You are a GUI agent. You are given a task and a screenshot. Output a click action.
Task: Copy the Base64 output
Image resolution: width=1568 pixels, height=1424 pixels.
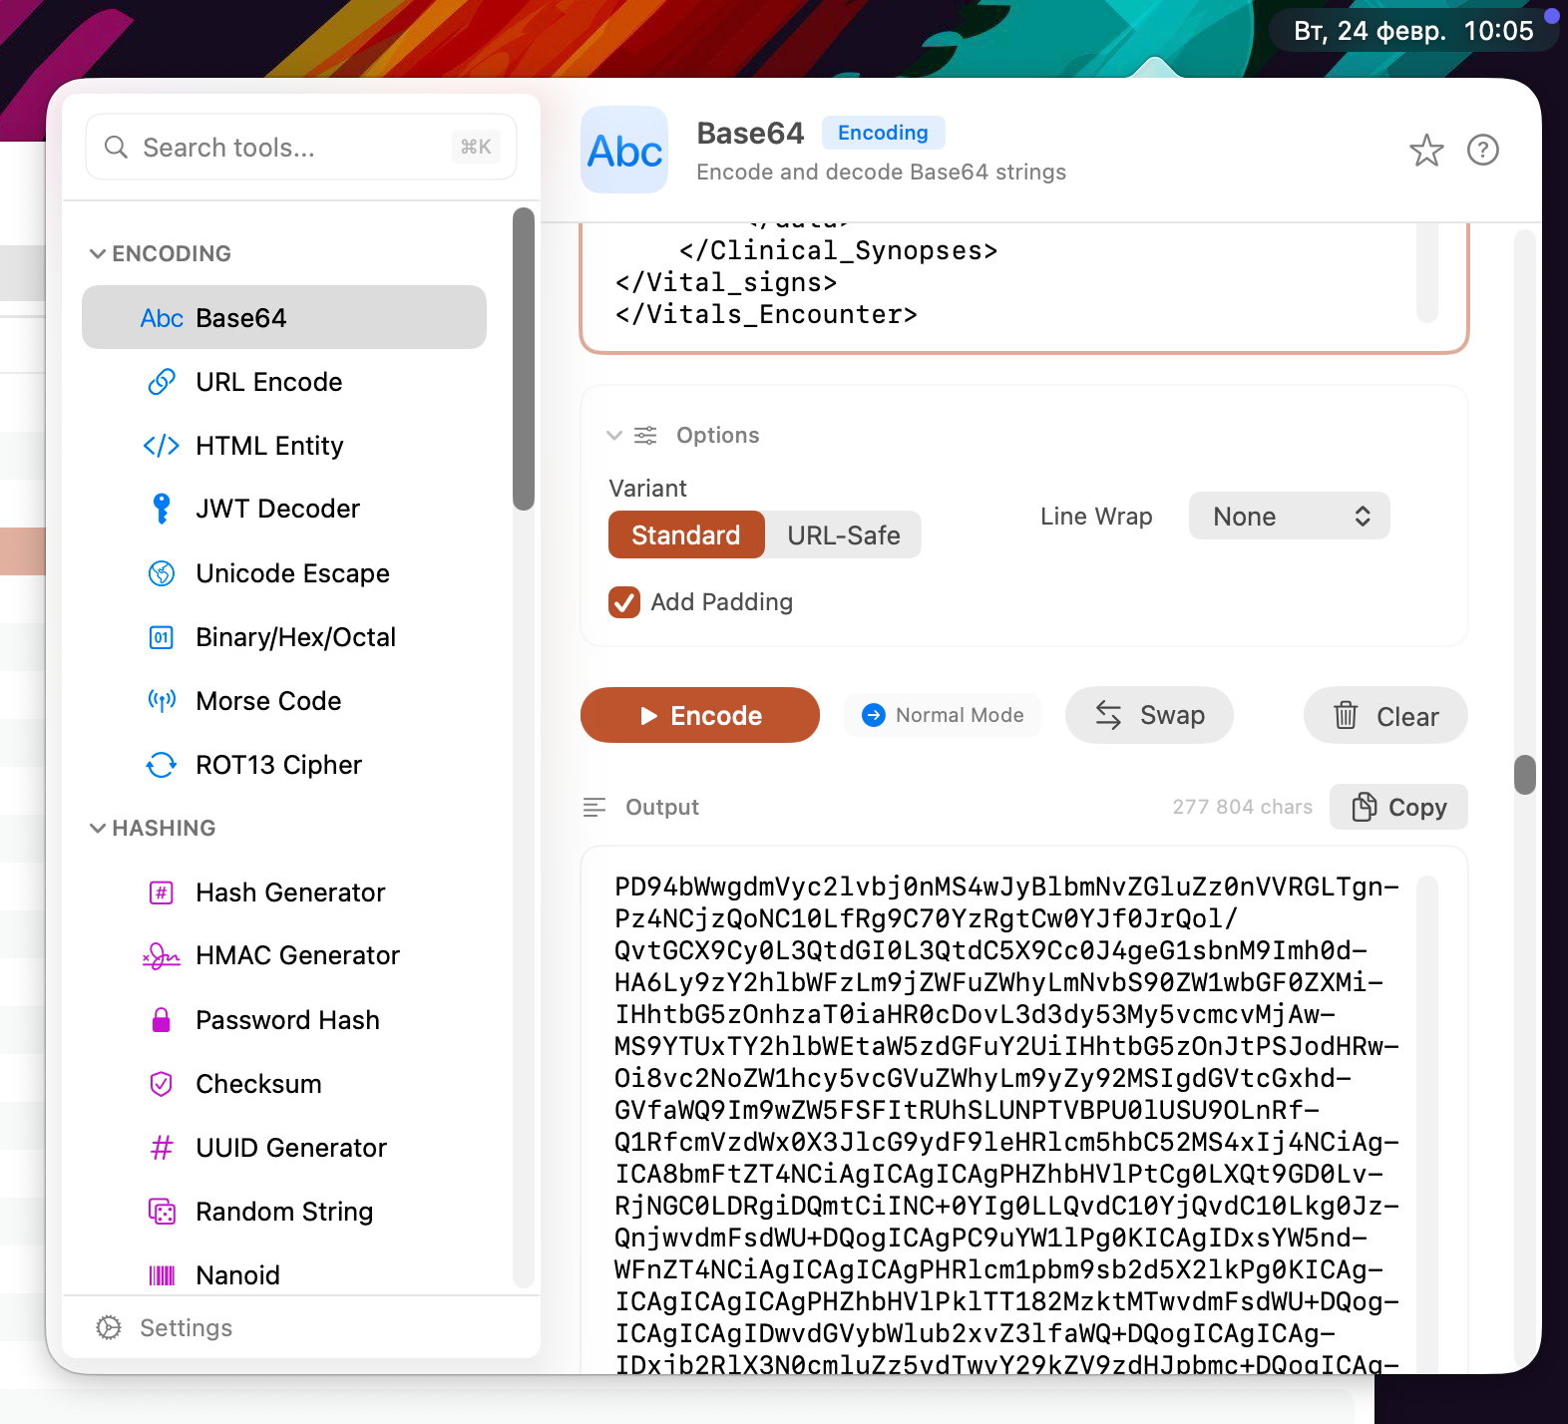click(x=1397, y=808)
